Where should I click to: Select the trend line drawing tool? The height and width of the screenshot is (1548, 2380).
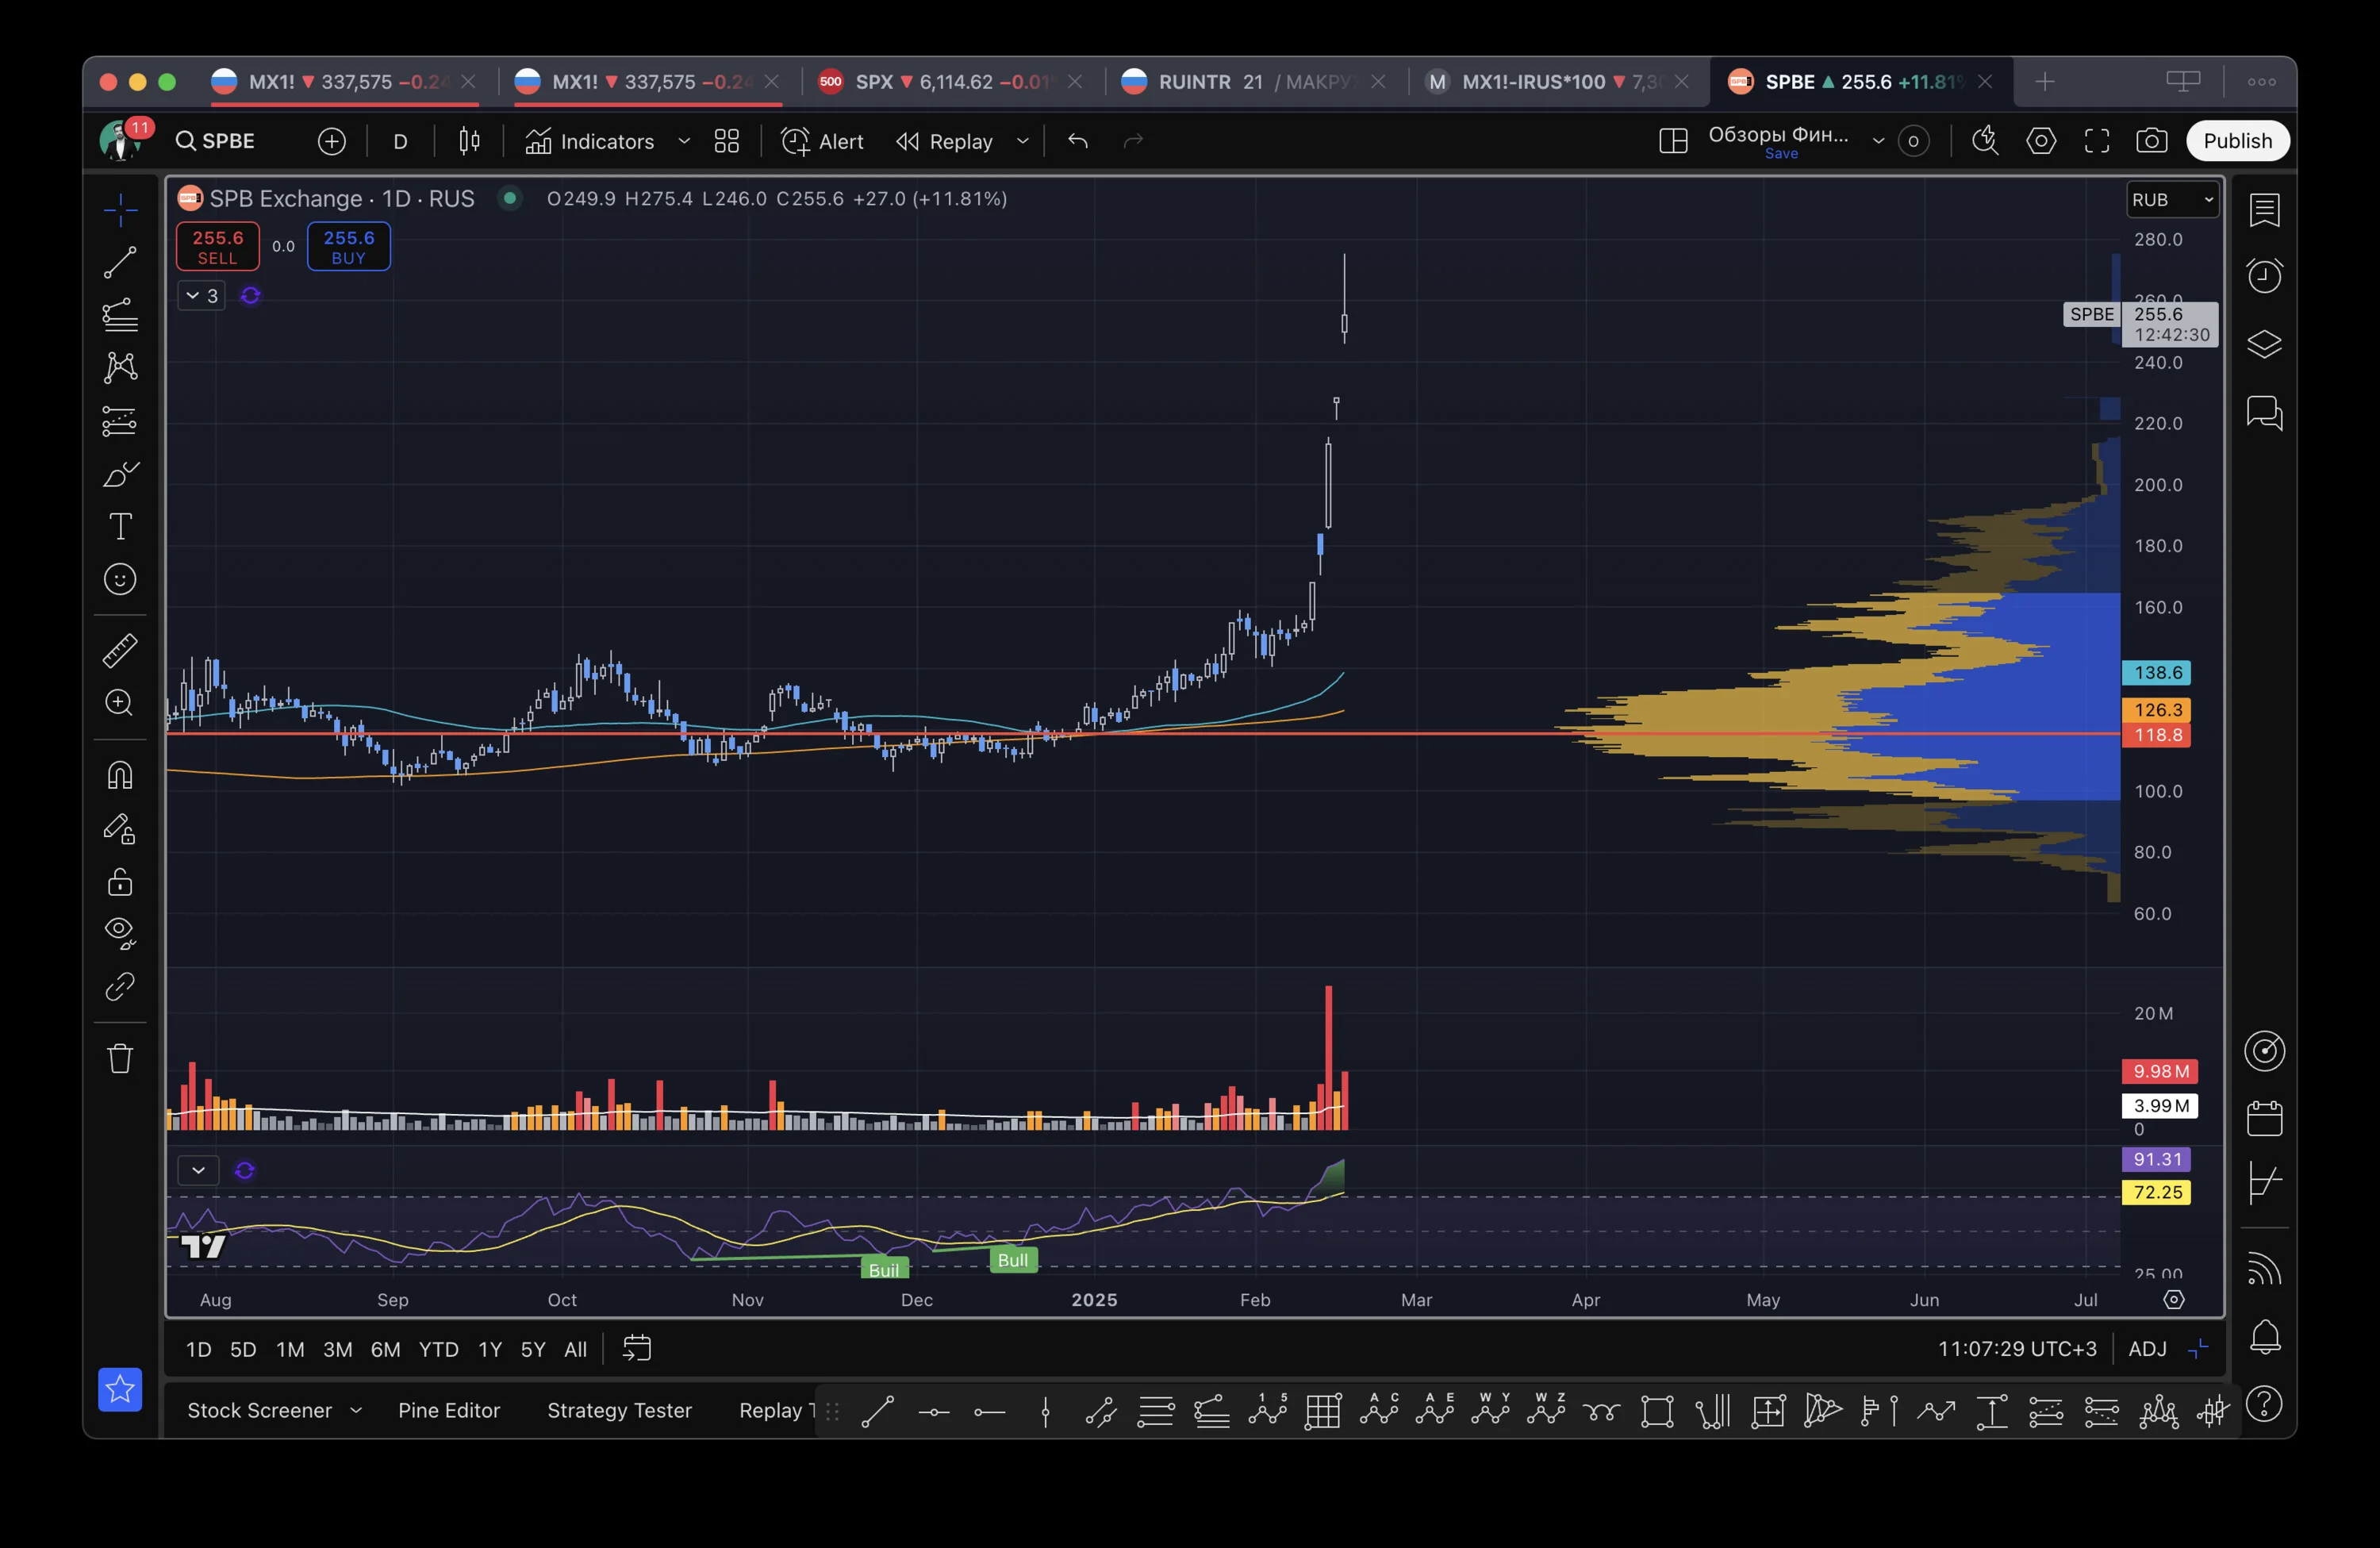pos(120,262)
